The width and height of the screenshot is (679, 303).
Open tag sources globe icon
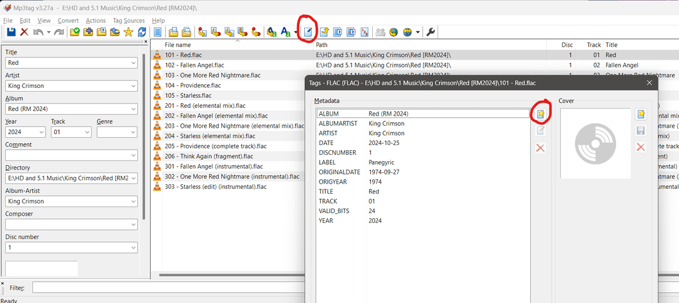click(x=407, y=32)
